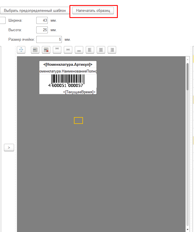Select the <[Номенклатура.Артикул]> cell in template
Screen dimensions: 194x232
click(x=68, y=65)
